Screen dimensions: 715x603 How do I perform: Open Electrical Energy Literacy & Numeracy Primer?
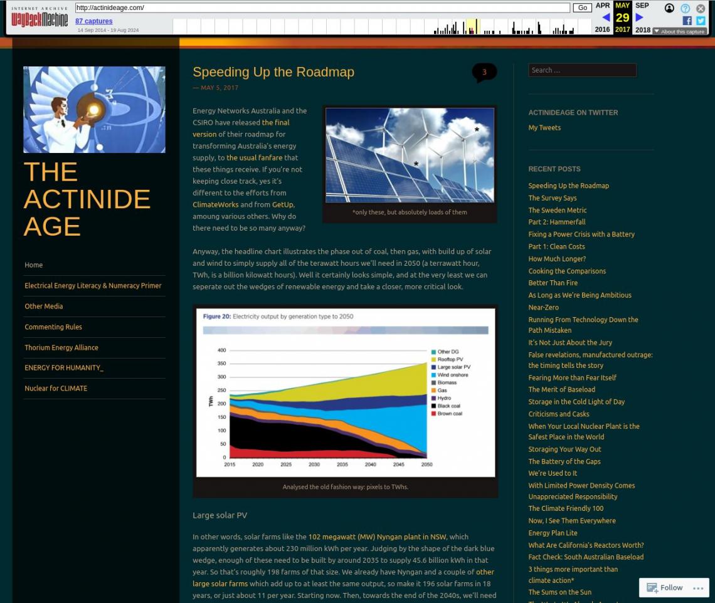coord(93,286)
